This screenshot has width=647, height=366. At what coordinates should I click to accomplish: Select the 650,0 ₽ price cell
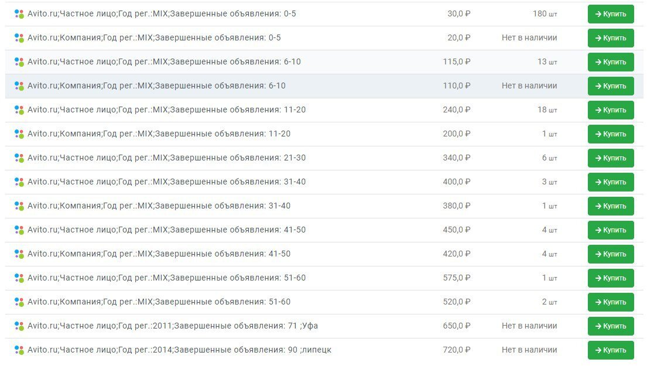pyautogui.click(x=457, y=326)
